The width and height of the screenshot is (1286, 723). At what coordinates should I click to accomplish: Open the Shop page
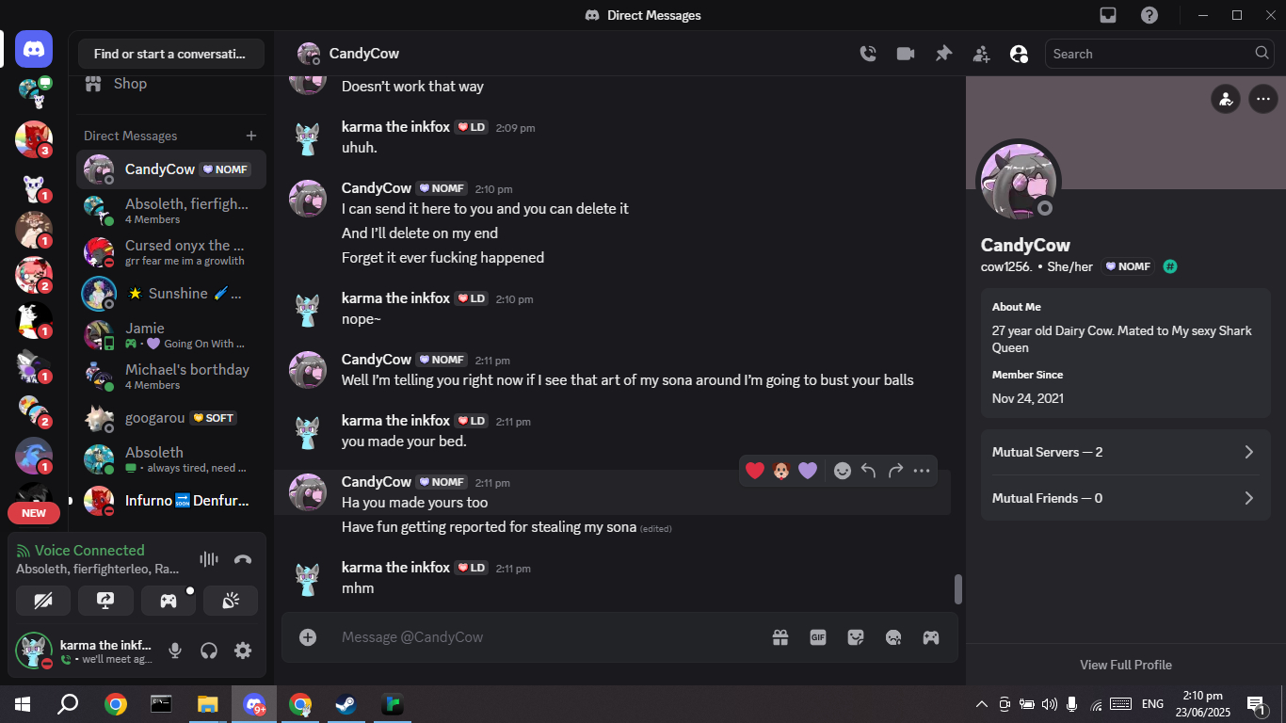tap(130, 84)
